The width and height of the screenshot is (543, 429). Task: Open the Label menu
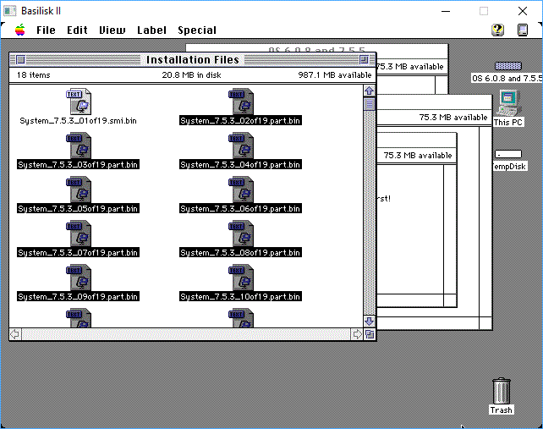click(151, 30)
